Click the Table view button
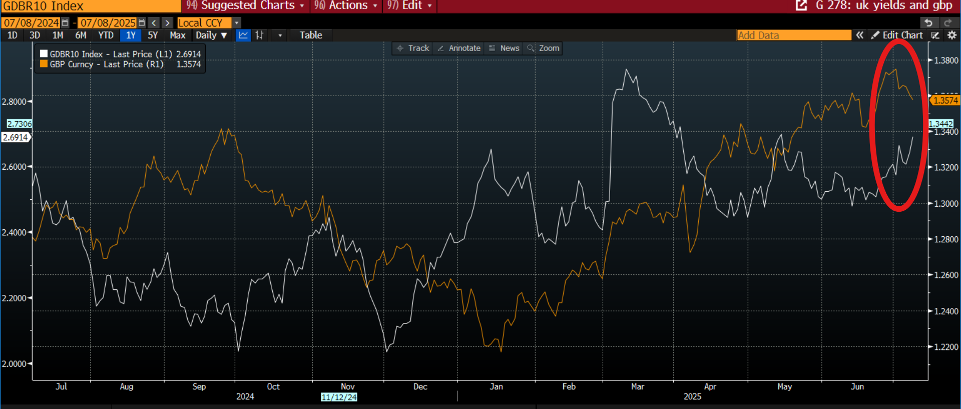961x409 pixels. point(311,35)
